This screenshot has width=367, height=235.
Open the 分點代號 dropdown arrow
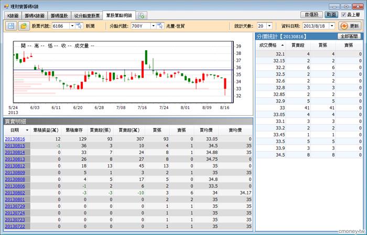pos(154,26)
